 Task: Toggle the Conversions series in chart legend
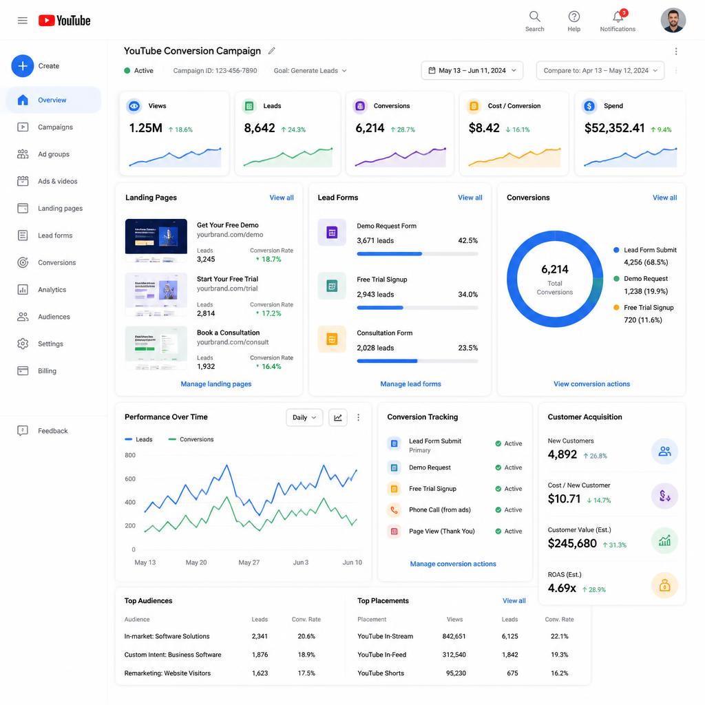tap(191, 439)
